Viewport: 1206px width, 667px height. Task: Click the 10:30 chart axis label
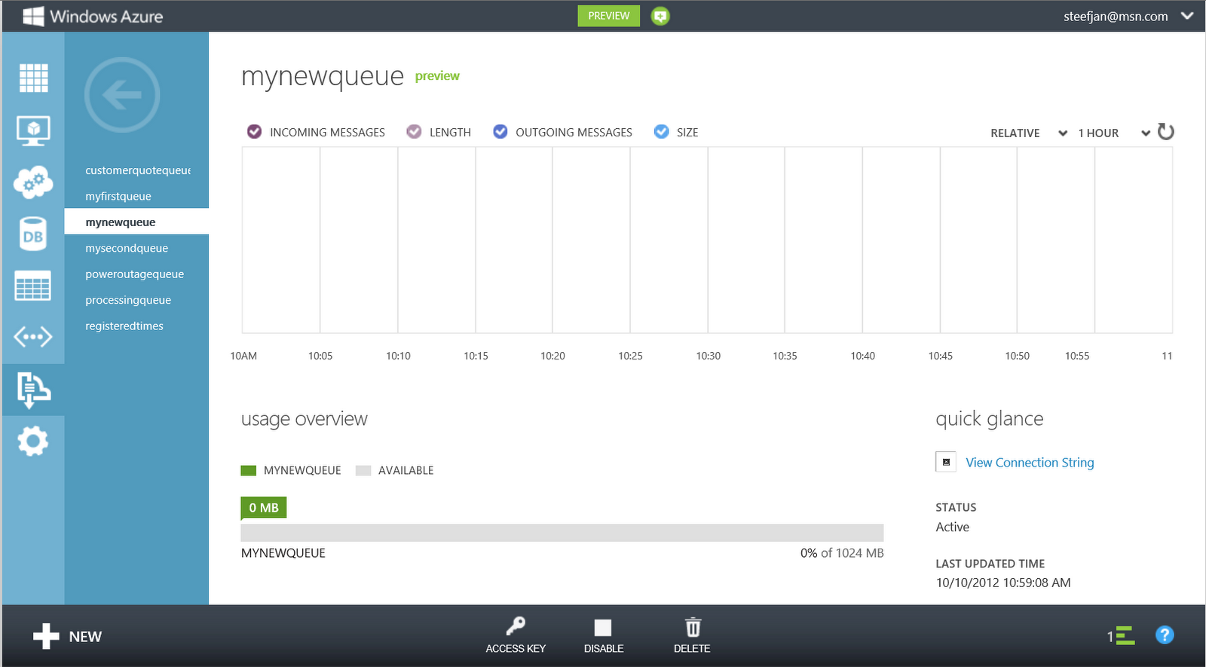(x=709, y=356)
